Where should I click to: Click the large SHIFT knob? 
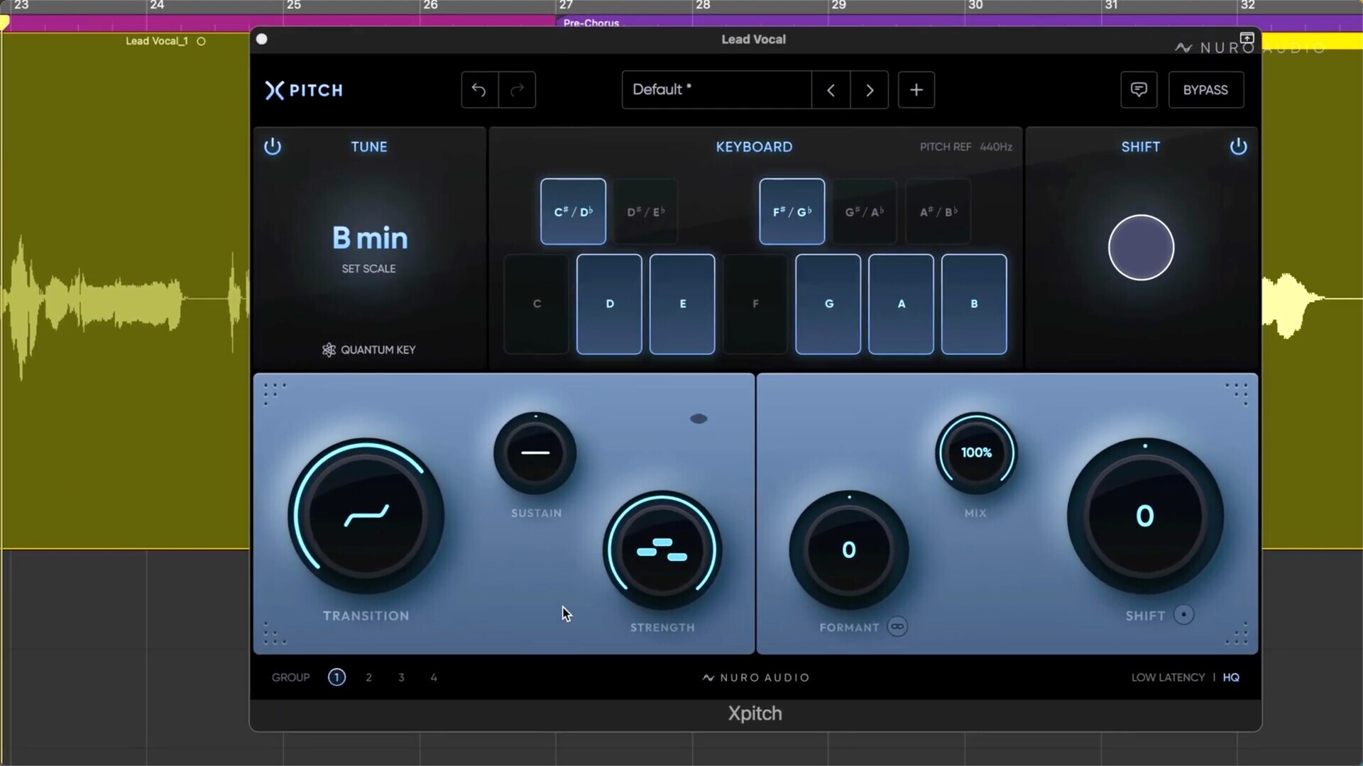[1145, 516]
